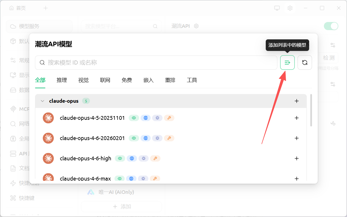Click the 添加 provider button
Viewport: 347px width, 217px height.
tap(121, 207)
